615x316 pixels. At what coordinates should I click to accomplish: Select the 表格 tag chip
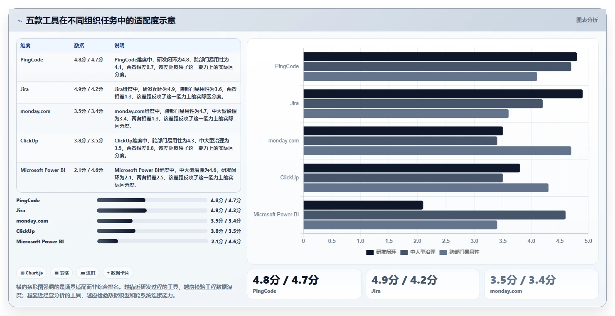pyautogui.click(x=62, y=273)
